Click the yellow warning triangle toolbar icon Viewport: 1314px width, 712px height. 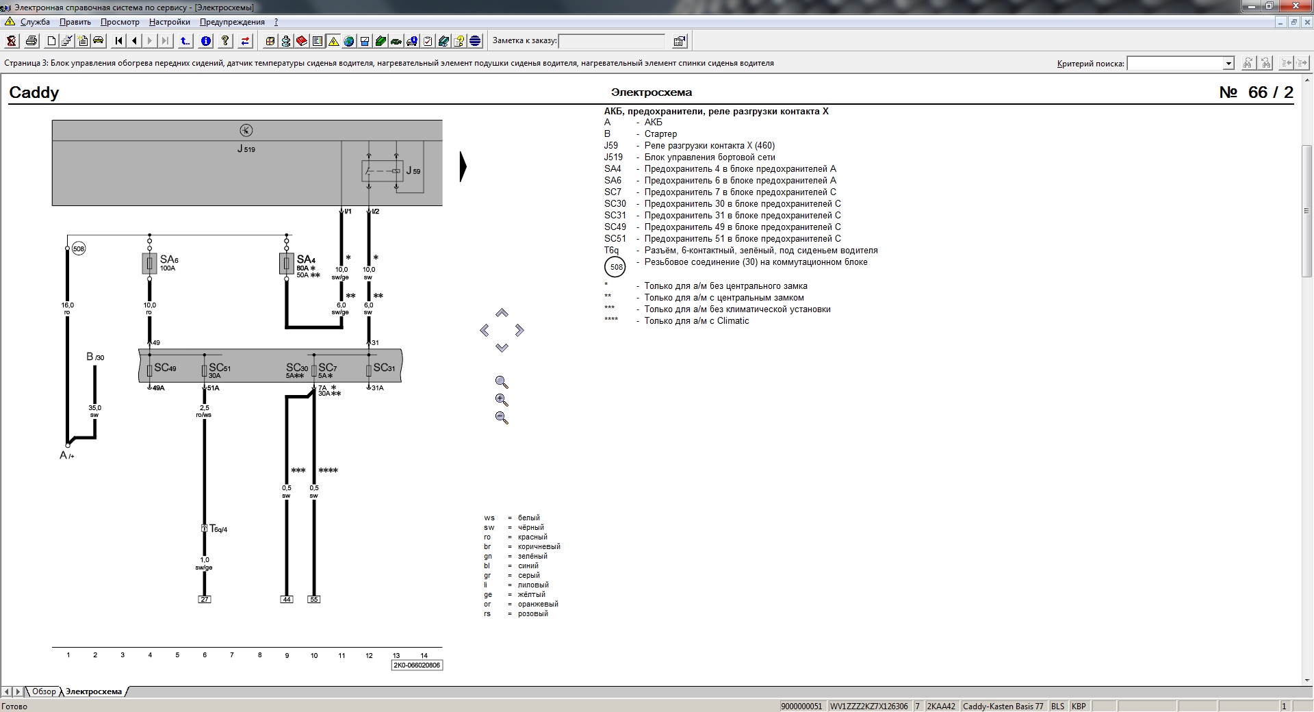(333, 41)
